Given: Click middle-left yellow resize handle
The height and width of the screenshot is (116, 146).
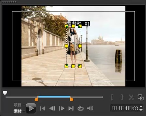Looking at the screenshot, I should (x=66, y=46).
